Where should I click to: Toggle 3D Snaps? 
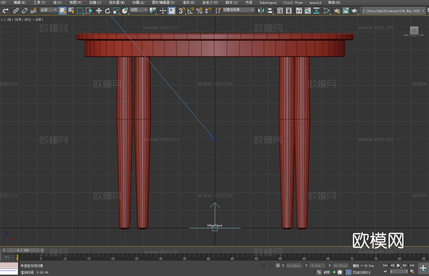[x=182, y=11]
